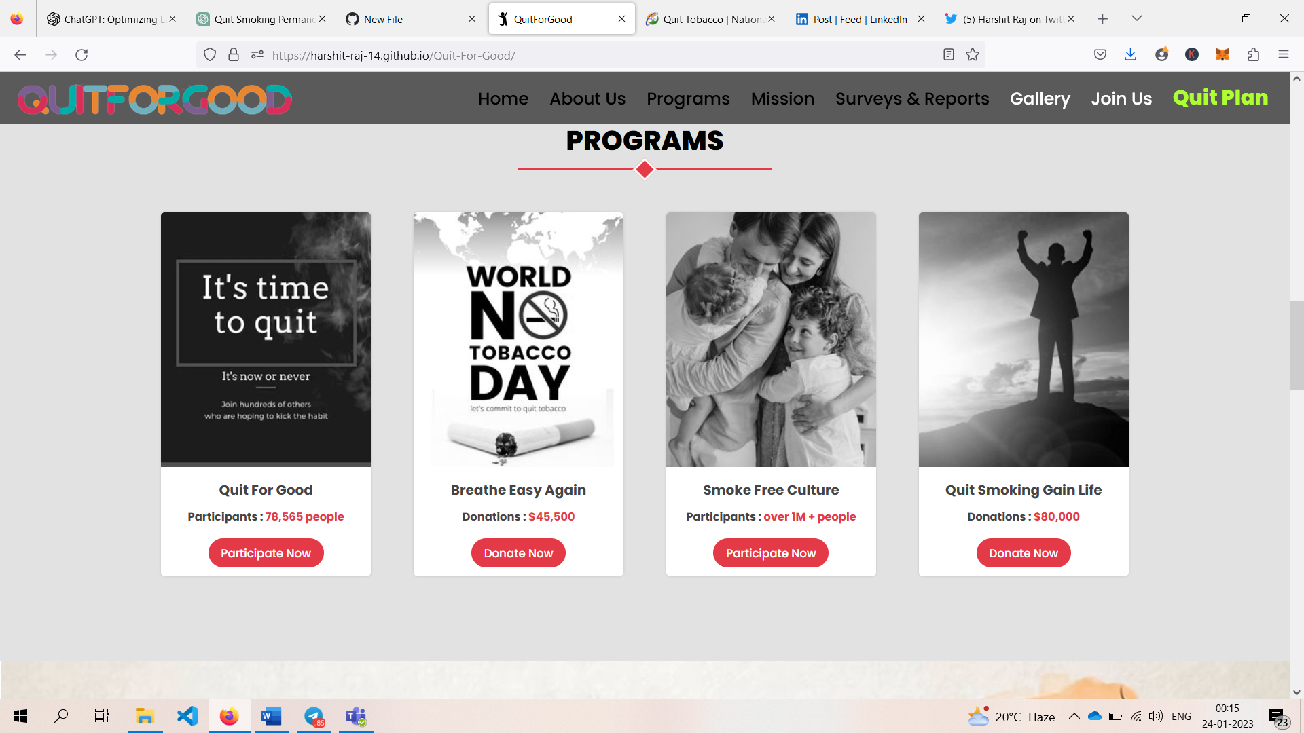
Task: Open the extensions puzzle icon
Action: click(x=1253, y=55)
